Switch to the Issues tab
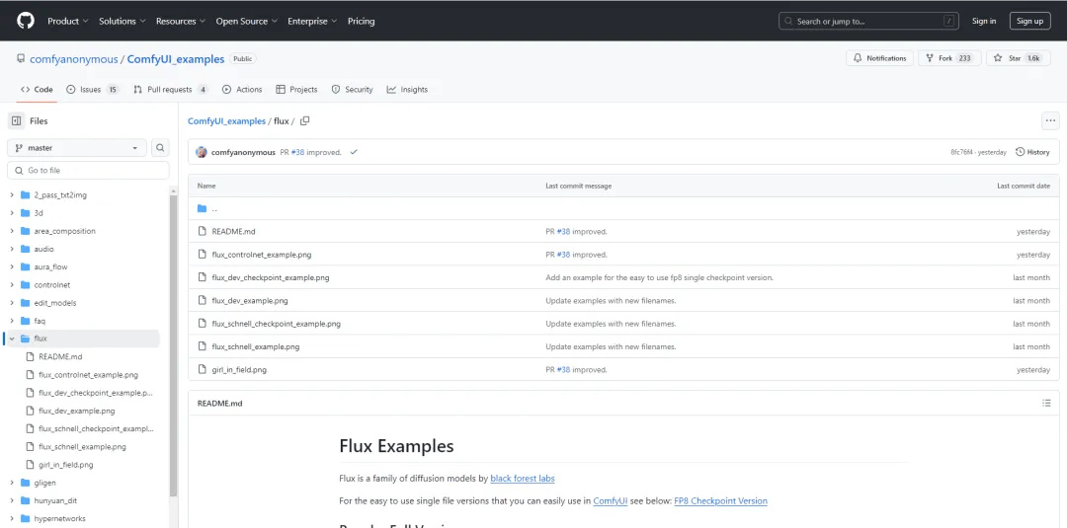 coord(93,89)
